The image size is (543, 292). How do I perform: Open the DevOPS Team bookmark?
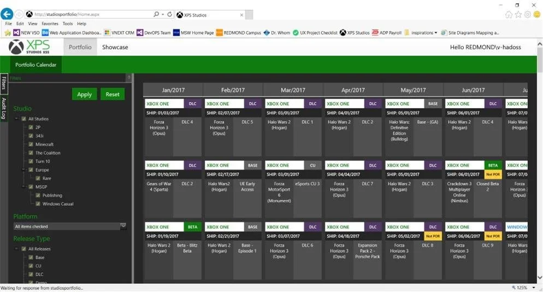tap(154, 33)
